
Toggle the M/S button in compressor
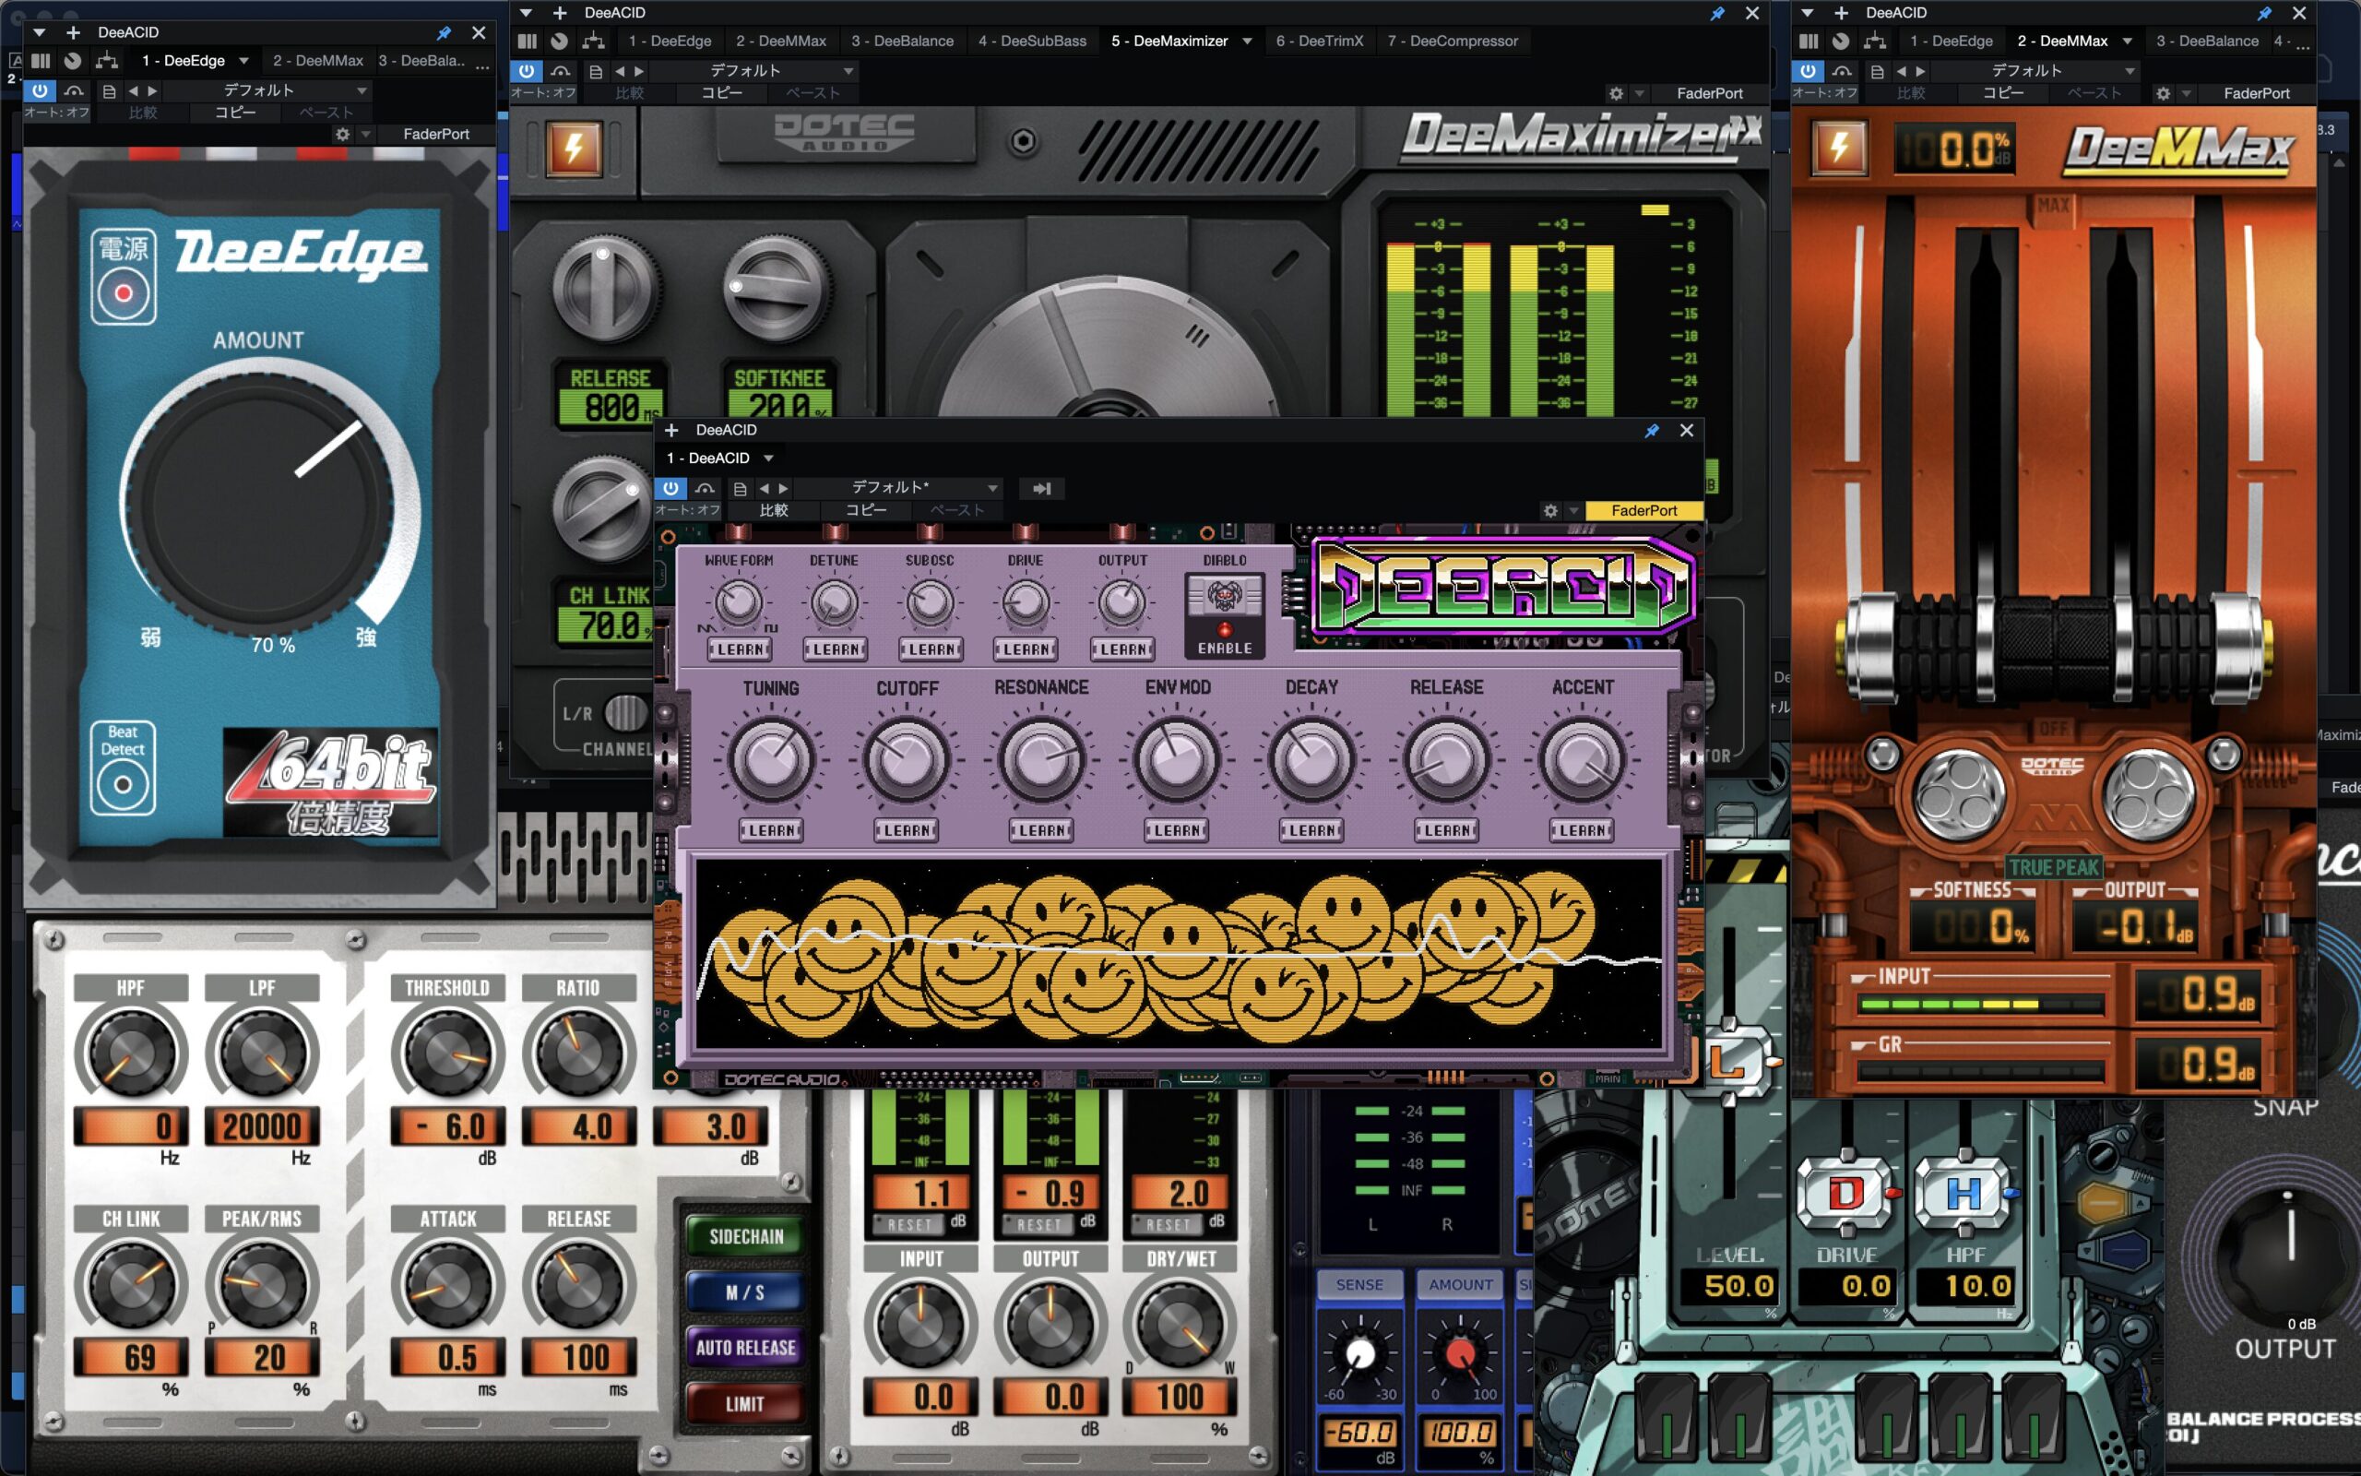pyautogui.click(x=746, y=1292)
